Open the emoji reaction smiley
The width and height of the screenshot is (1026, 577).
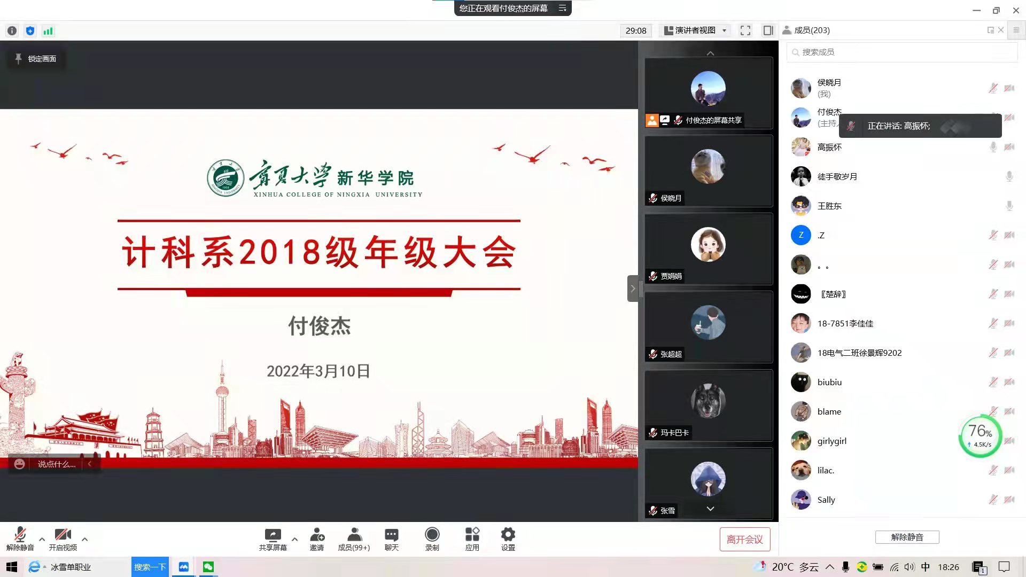coord(19,464)
